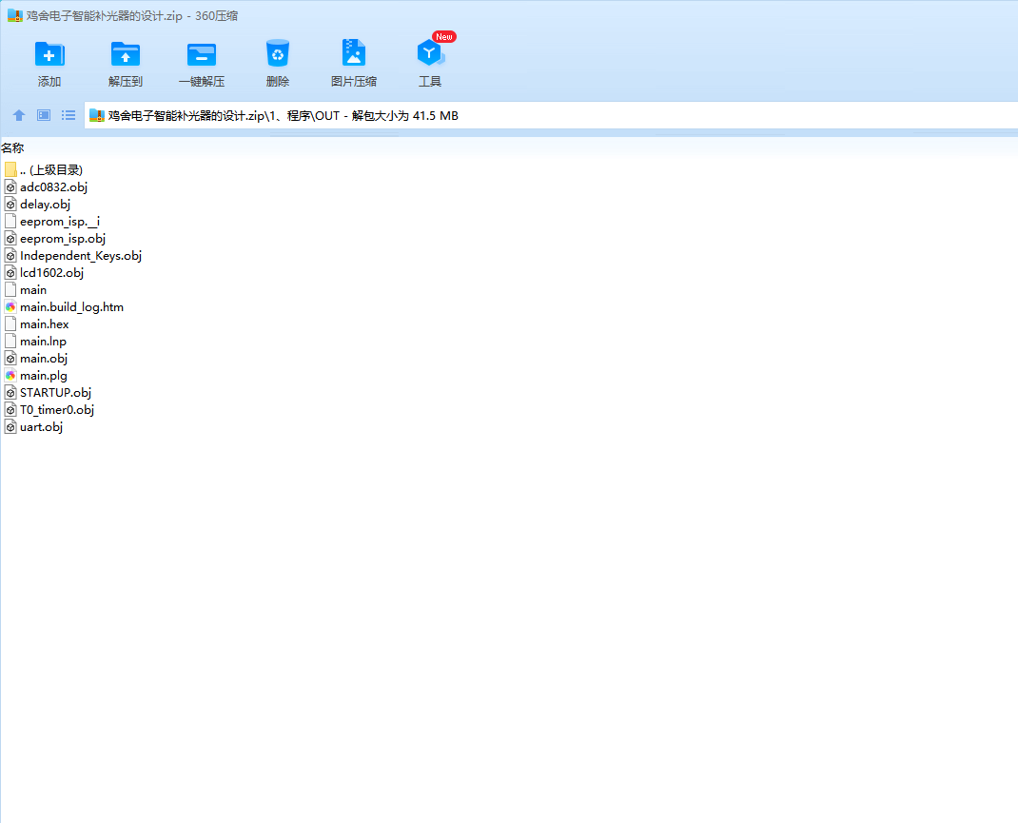Click the obj icon beside uart.obj

10,427
